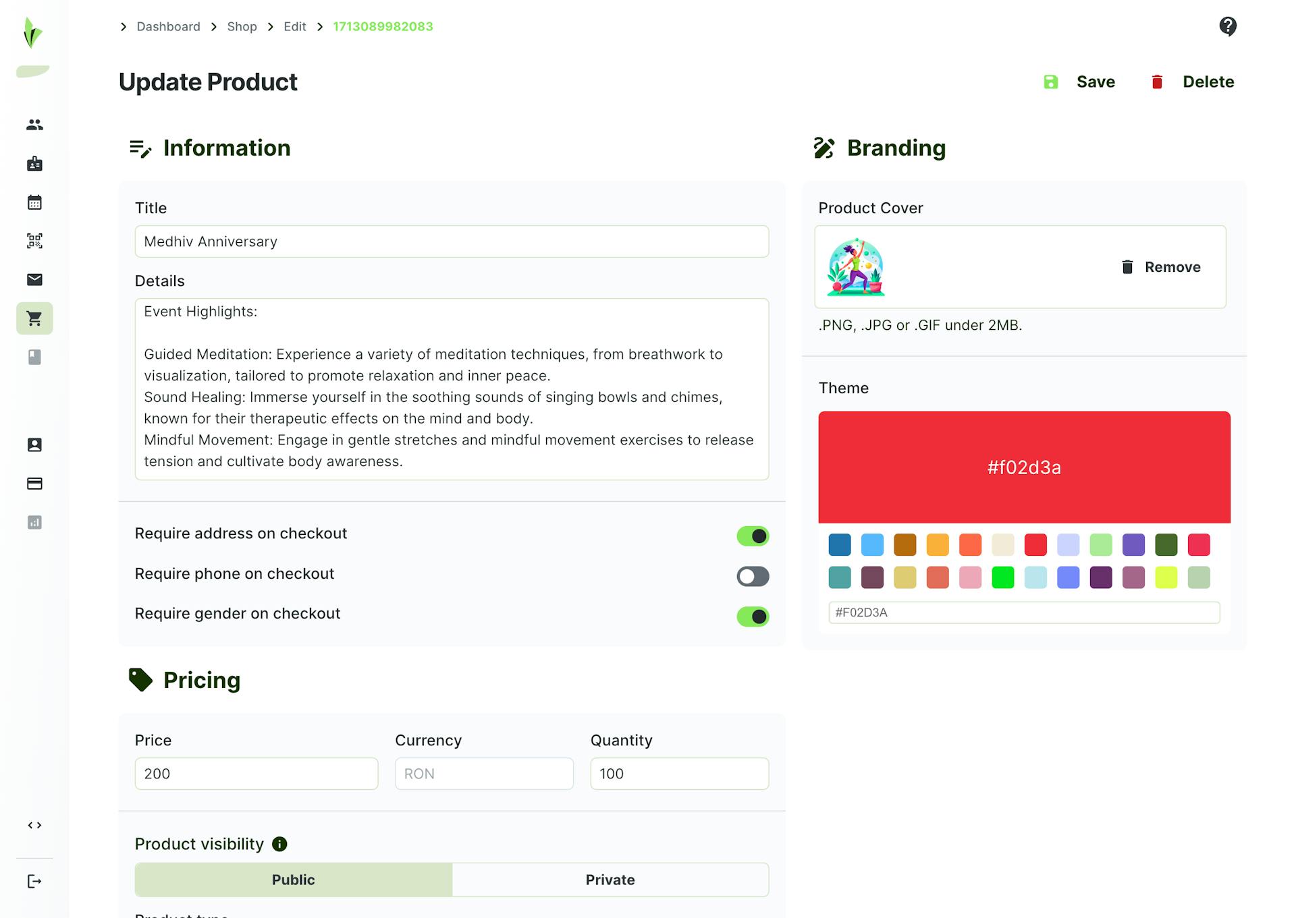Screen dimensions: 1296x918
Task: Click the Currency input field
Action: pos(483,774)
